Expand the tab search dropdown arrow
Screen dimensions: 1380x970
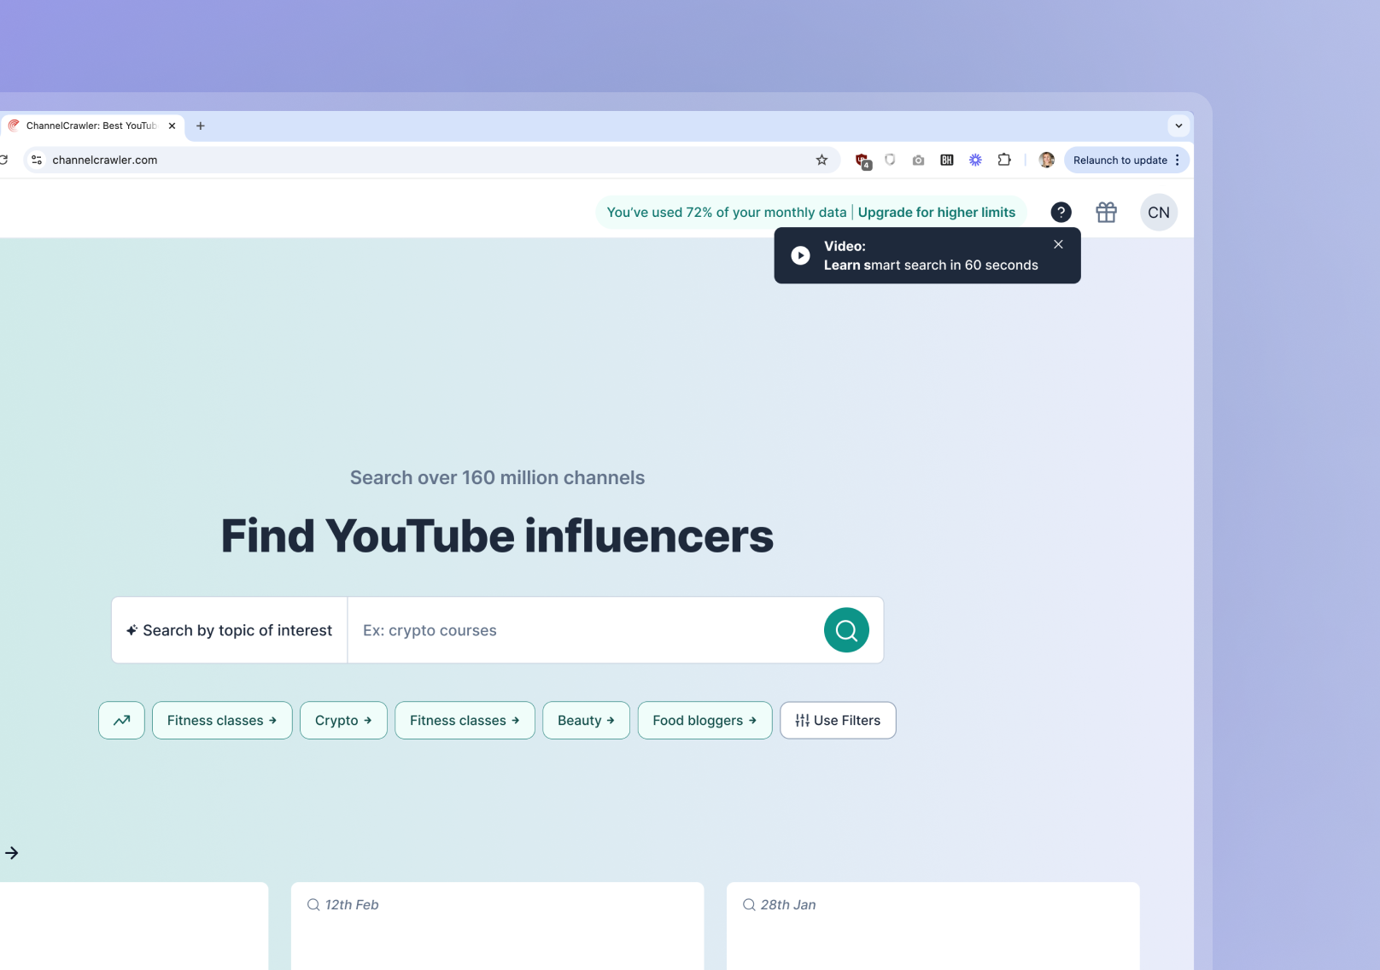[x=1178, y=126]
